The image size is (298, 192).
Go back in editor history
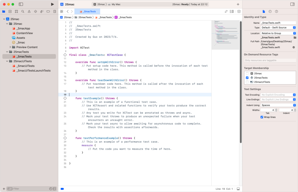(68, 11)
